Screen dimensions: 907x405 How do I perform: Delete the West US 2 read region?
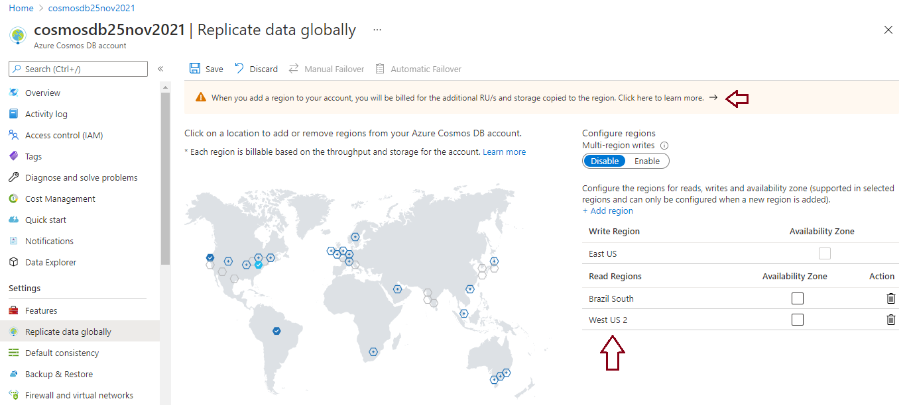tap(890, 320)
